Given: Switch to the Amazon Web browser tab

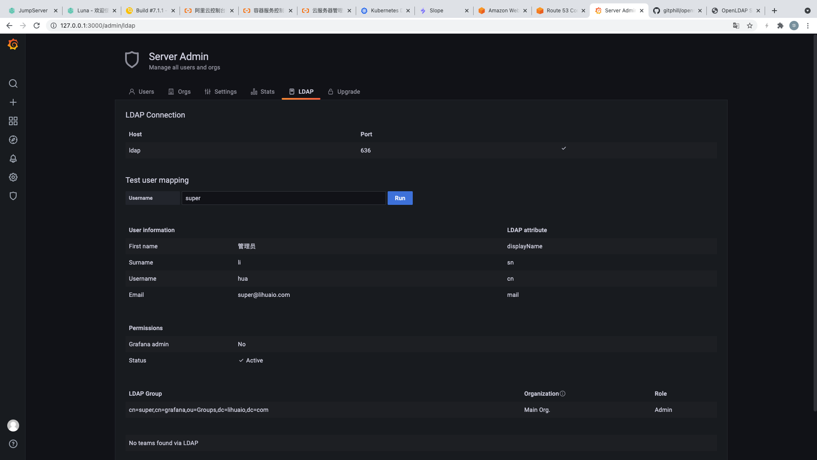Looking at the screenshot, I should coord(503,11).
